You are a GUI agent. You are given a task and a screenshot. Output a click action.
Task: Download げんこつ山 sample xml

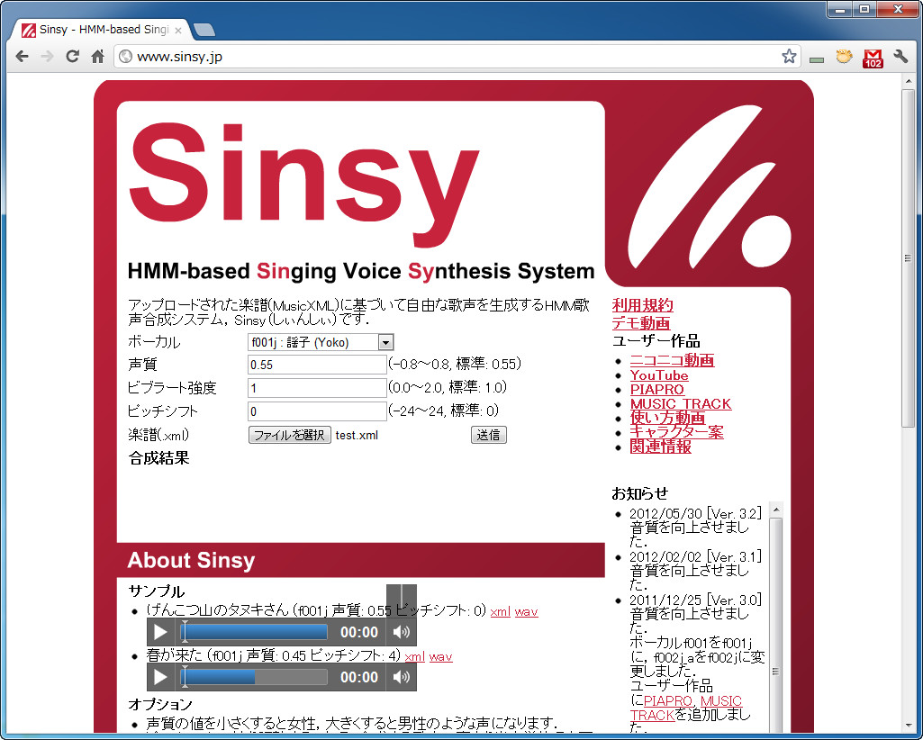coord(501,611)
